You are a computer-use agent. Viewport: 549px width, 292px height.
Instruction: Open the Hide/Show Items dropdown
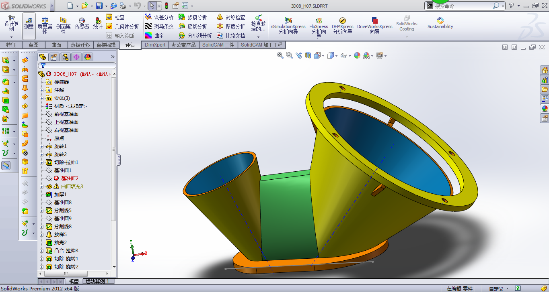tap(350, 56)
